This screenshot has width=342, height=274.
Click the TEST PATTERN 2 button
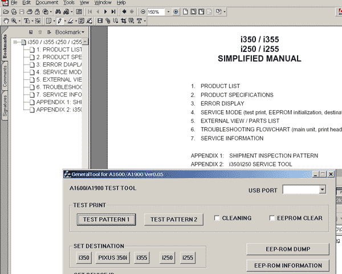[174, 219]
